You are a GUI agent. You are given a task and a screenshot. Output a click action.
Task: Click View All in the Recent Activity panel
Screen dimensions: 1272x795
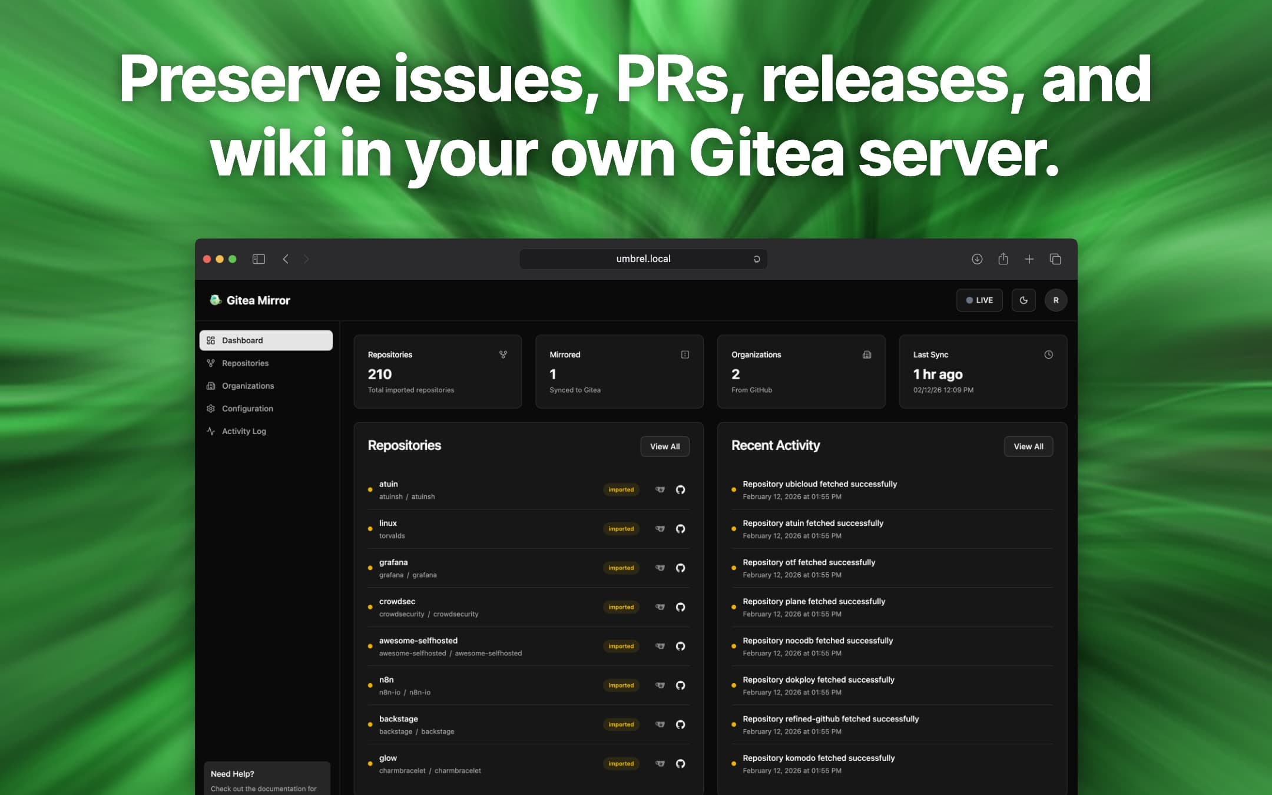coord(1028,446)
